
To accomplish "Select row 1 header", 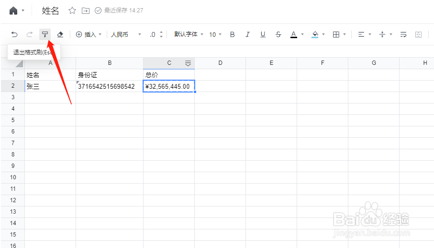I will pos(13,74).
